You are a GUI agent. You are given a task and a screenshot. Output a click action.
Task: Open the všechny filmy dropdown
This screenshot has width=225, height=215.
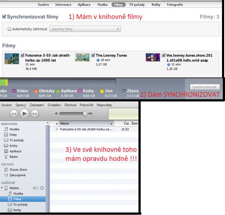click(x=85, y=29)
